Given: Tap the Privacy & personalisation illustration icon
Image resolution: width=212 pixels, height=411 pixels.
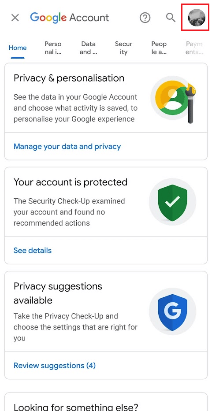Looking at the screenshot, I should [174, 100].
